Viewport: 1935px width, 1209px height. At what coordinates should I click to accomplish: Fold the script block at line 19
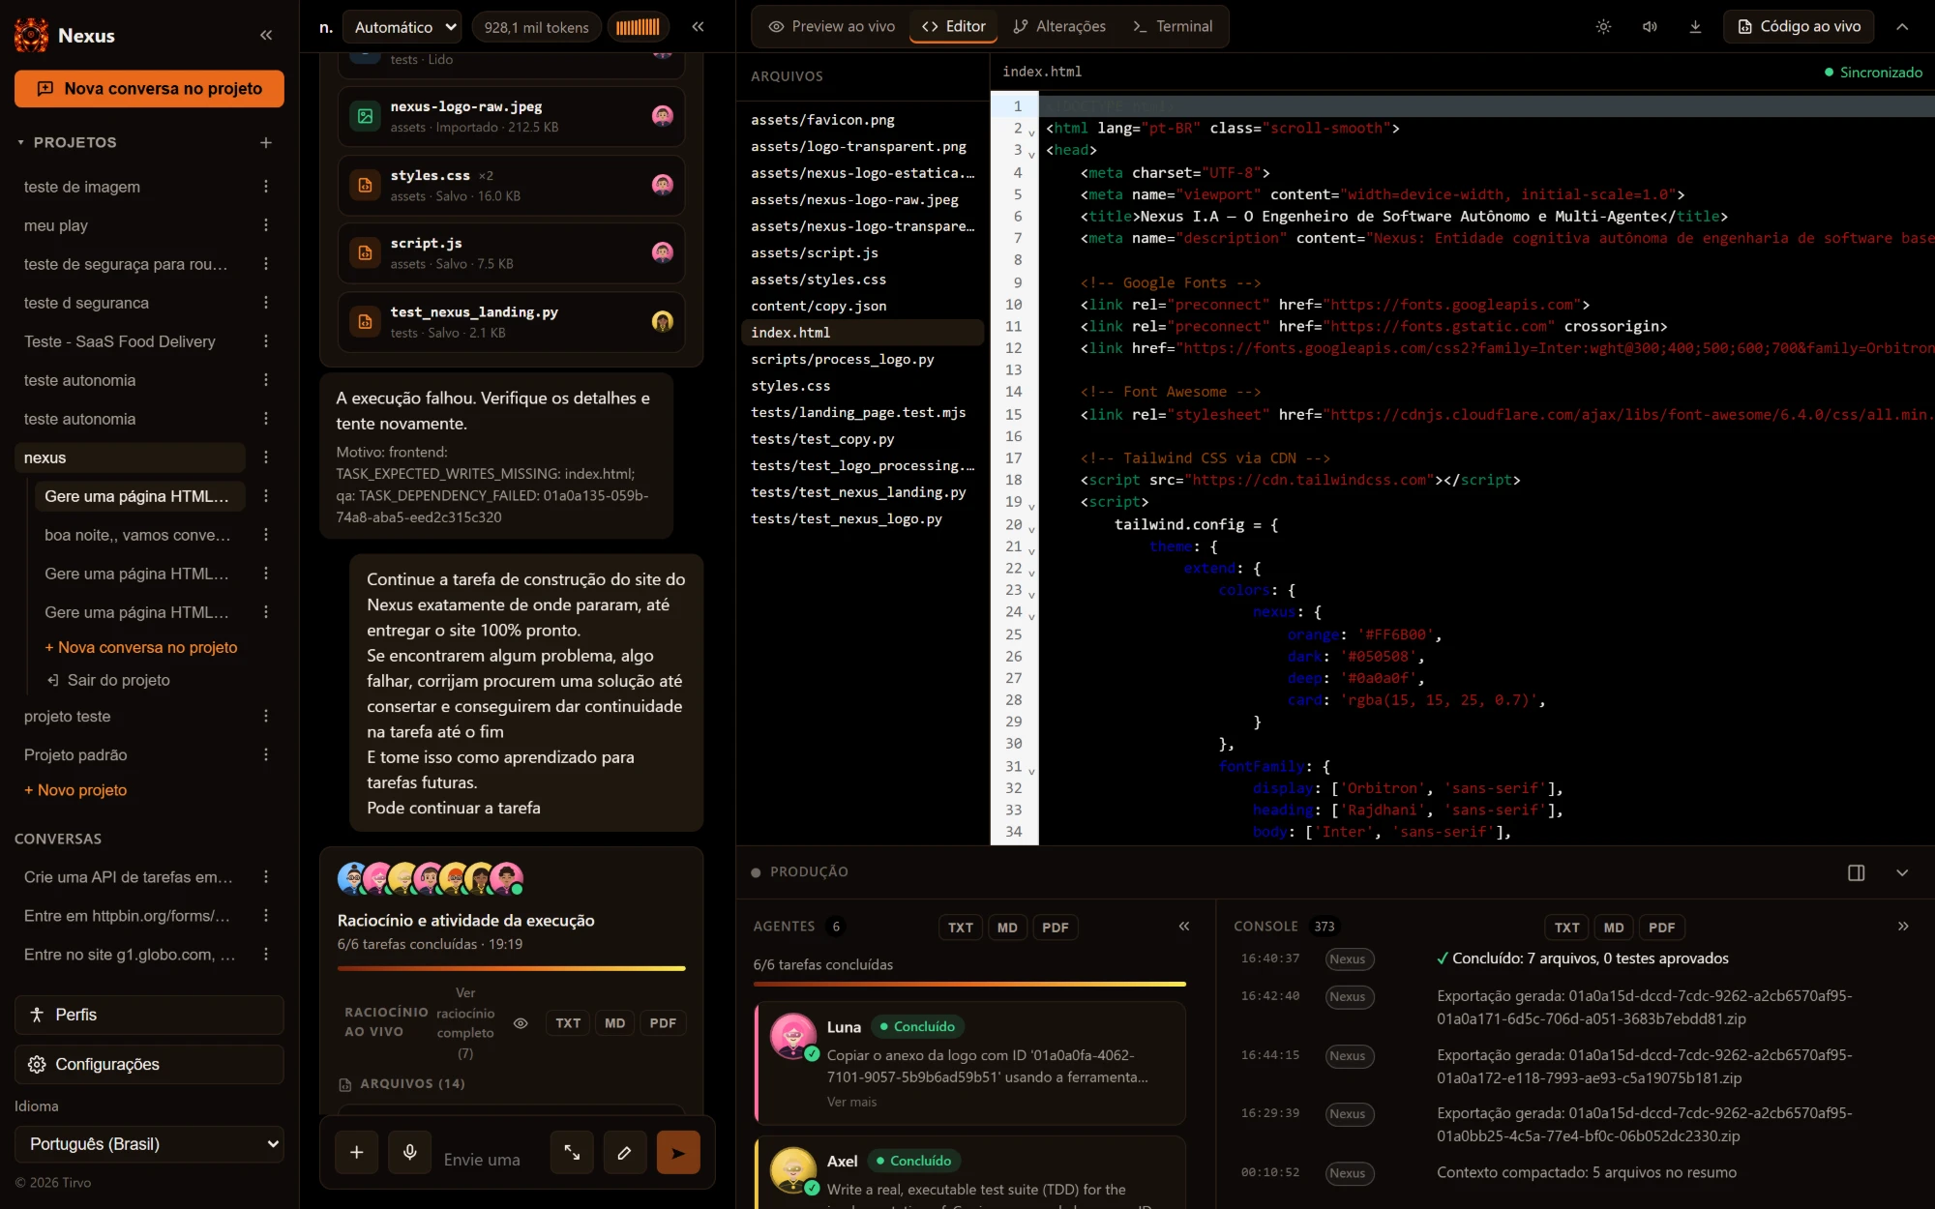[x=1031, y=506]
